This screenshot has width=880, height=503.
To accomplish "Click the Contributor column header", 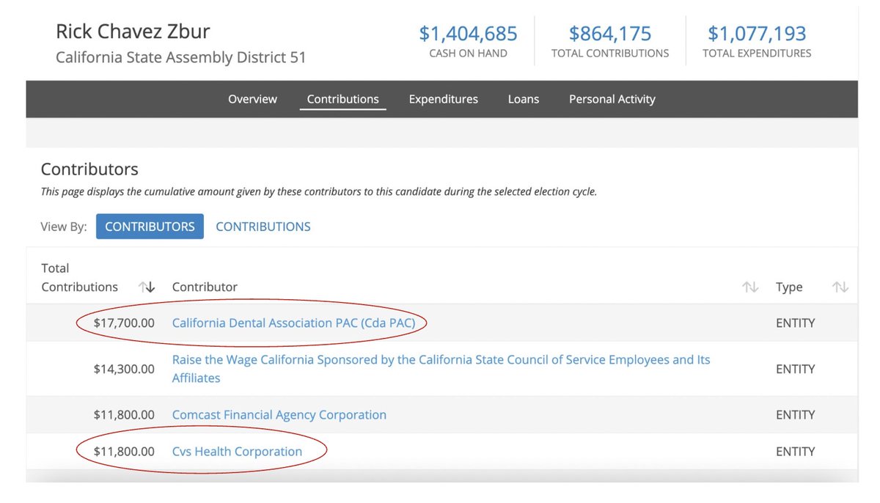I will (x=205, y=287).
